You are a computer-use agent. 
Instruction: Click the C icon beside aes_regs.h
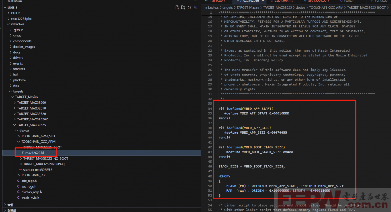pos(18,186)
